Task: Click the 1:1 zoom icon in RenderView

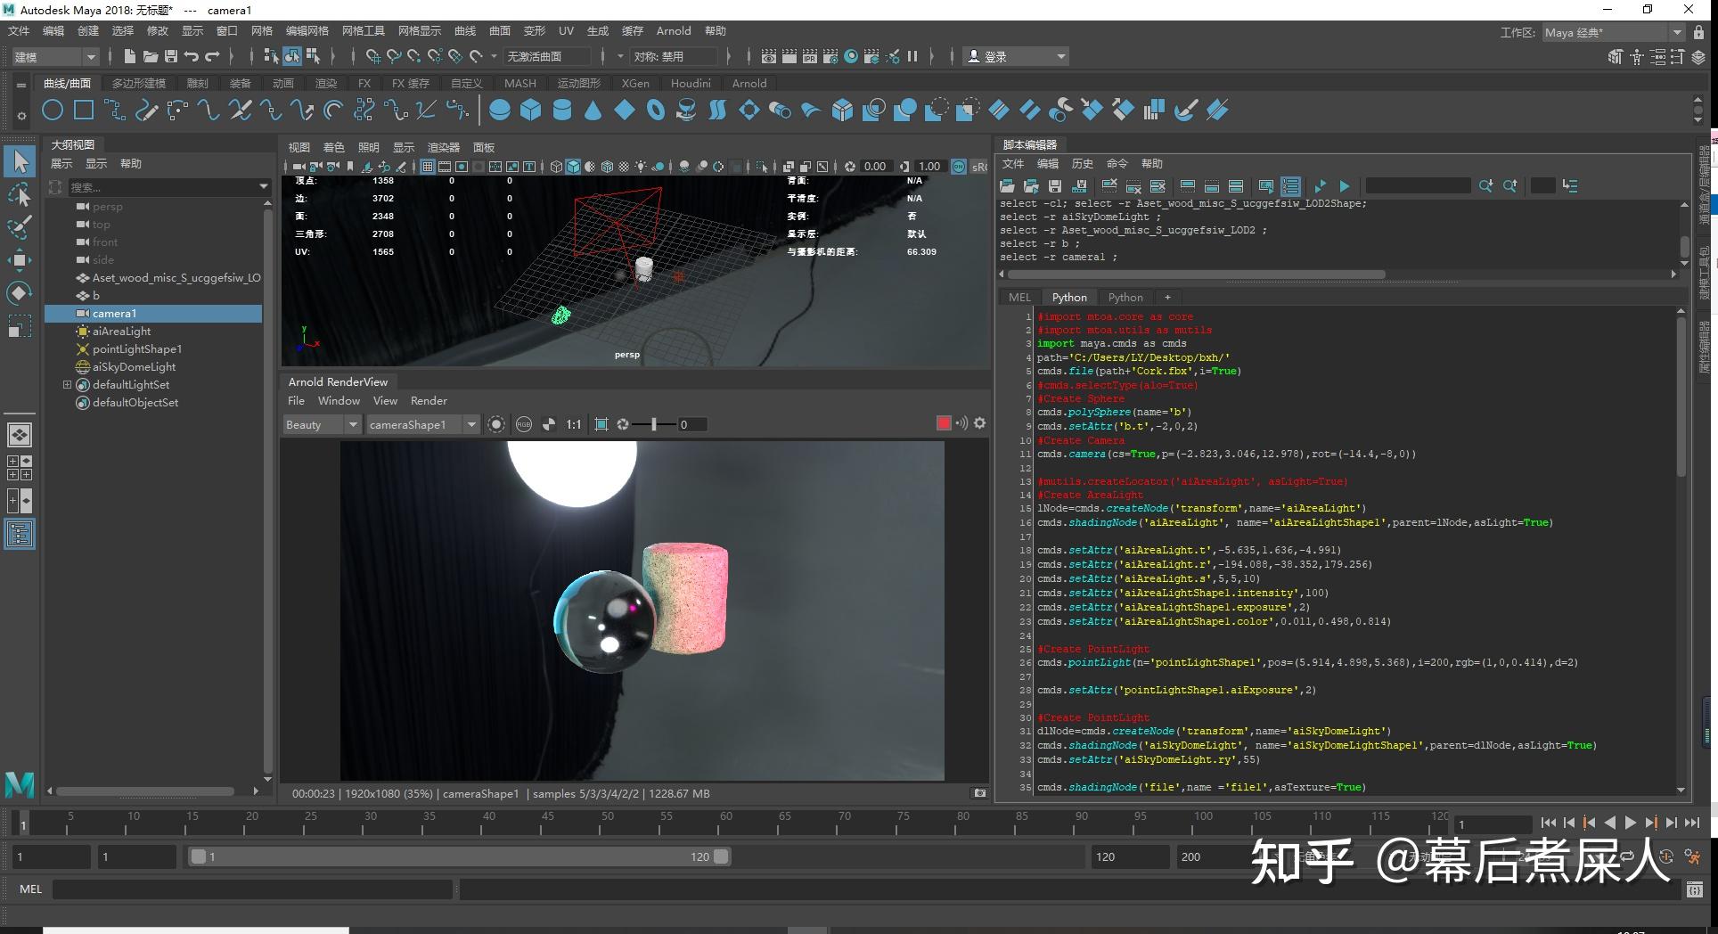Action: point(573,424)
